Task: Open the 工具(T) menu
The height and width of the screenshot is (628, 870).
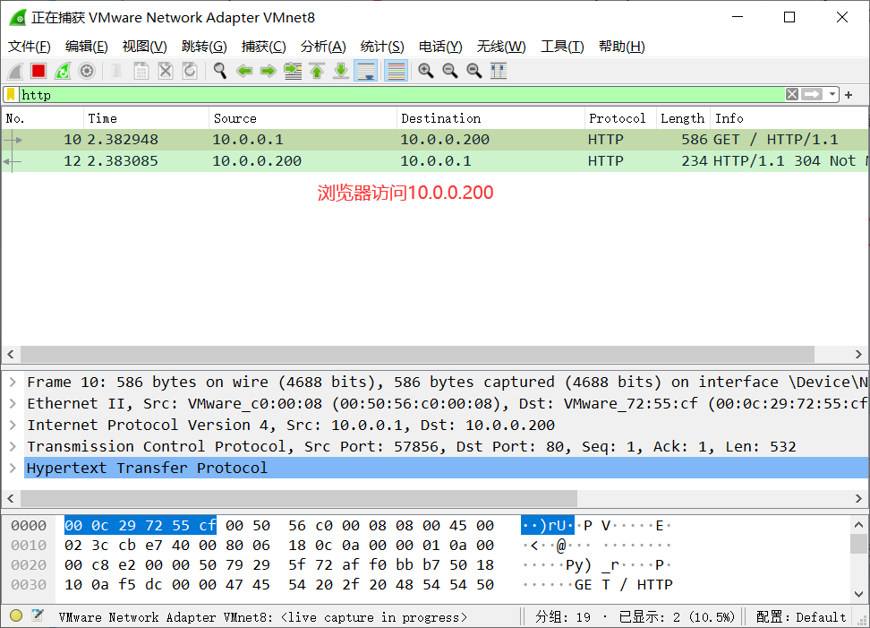Action: [562, 47]
